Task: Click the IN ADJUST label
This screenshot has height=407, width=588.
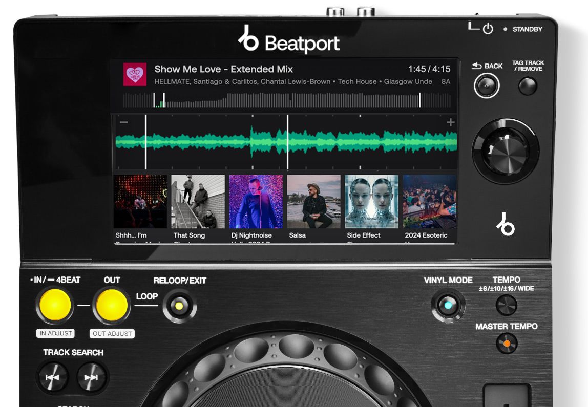Action: click(x=55, y=333)
